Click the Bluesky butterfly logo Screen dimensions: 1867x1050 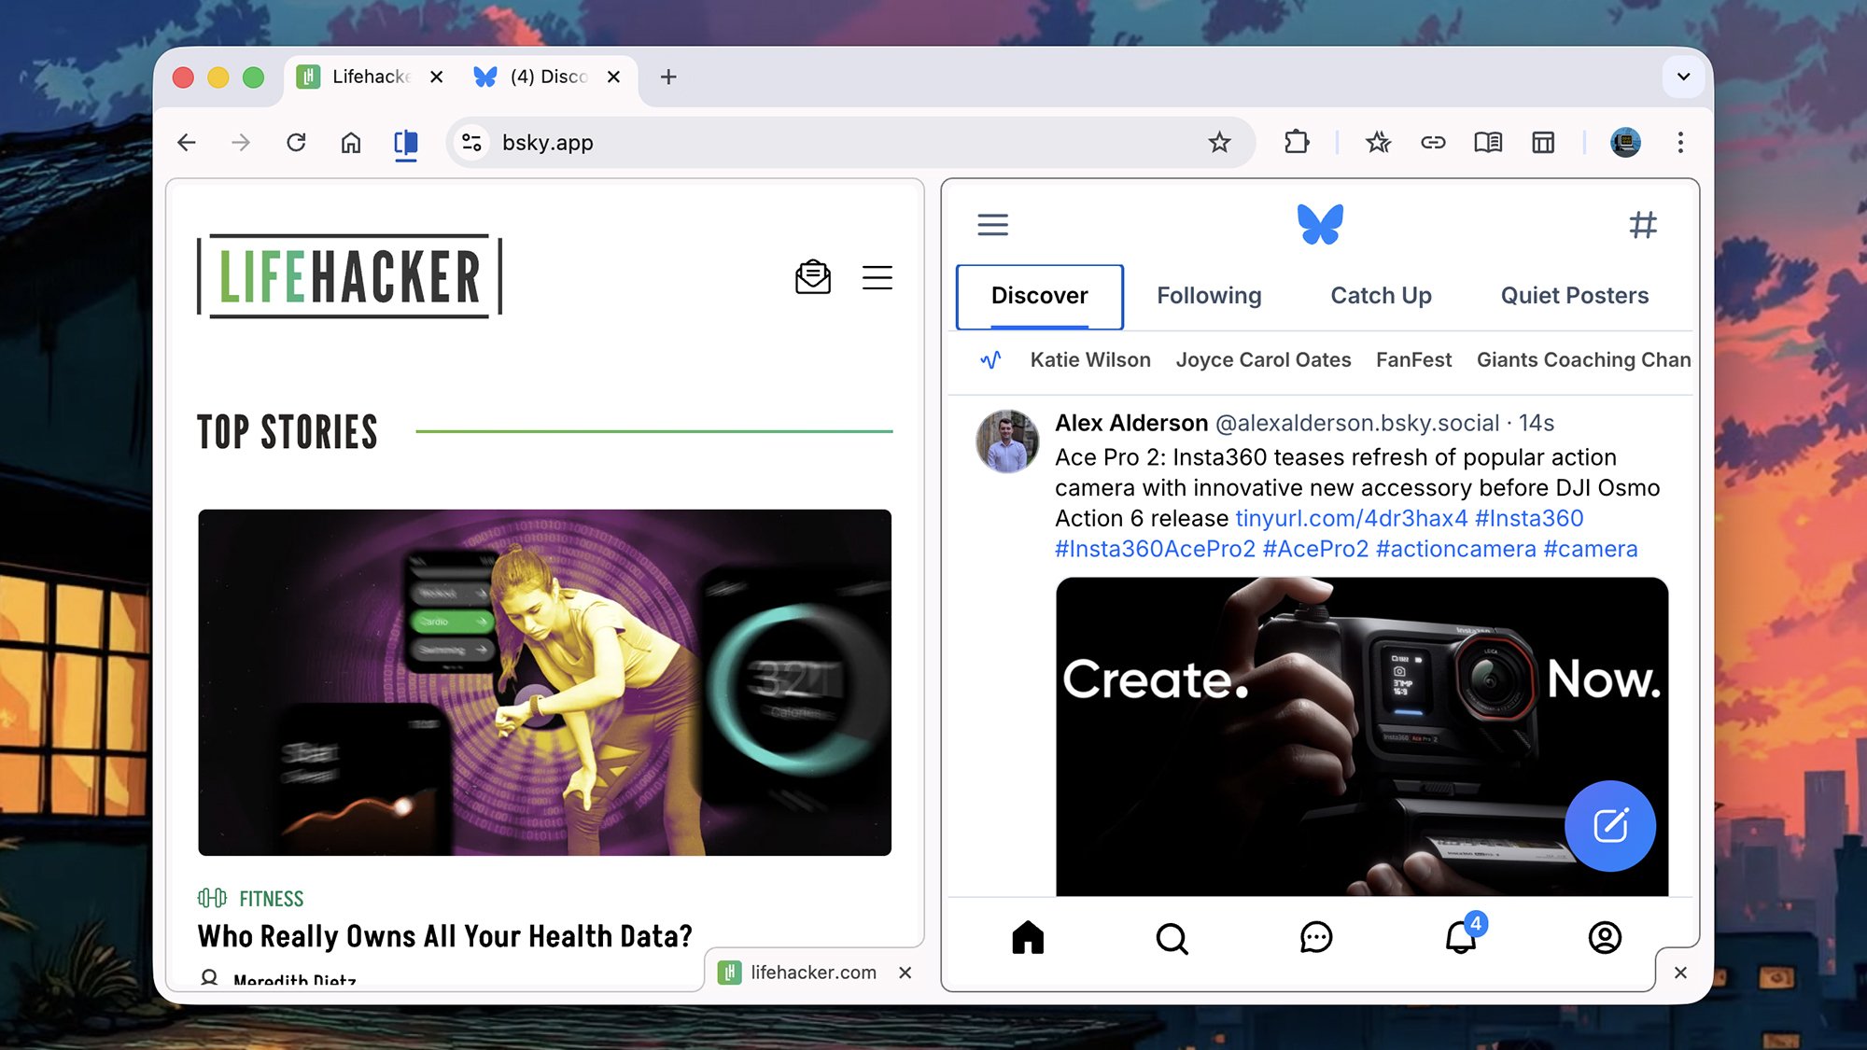1317,223
